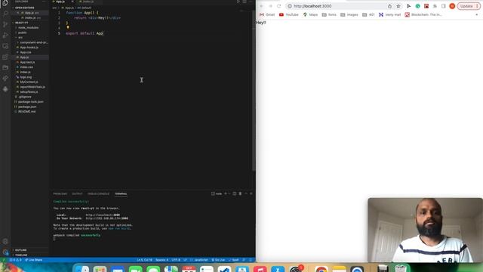Click the green circular extension icon in Chrome

point(417,6)
